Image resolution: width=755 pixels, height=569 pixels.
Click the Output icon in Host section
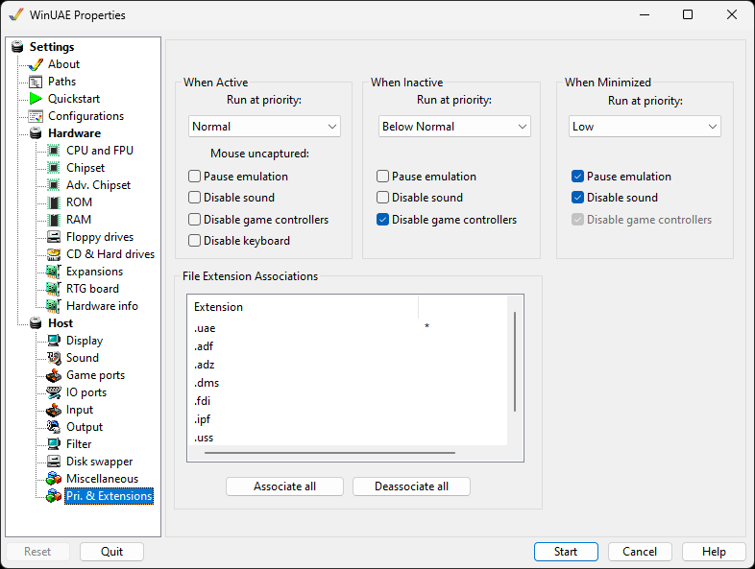pos(54,427)
